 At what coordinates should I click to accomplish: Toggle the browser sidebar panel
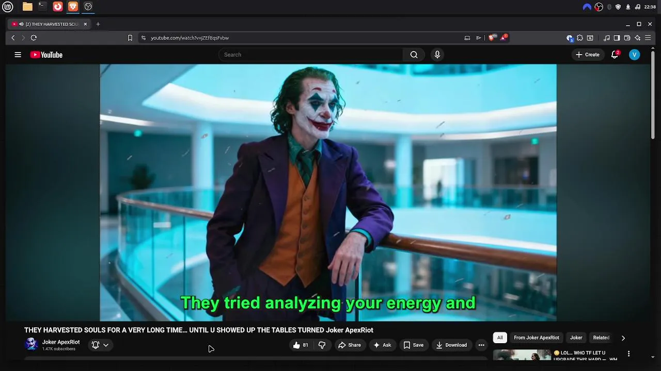617,38
